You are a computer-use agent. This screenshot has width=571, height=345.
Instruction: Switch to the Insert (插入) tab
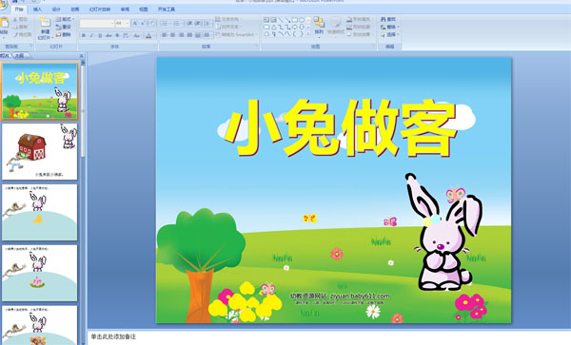(x=37, y=10)
